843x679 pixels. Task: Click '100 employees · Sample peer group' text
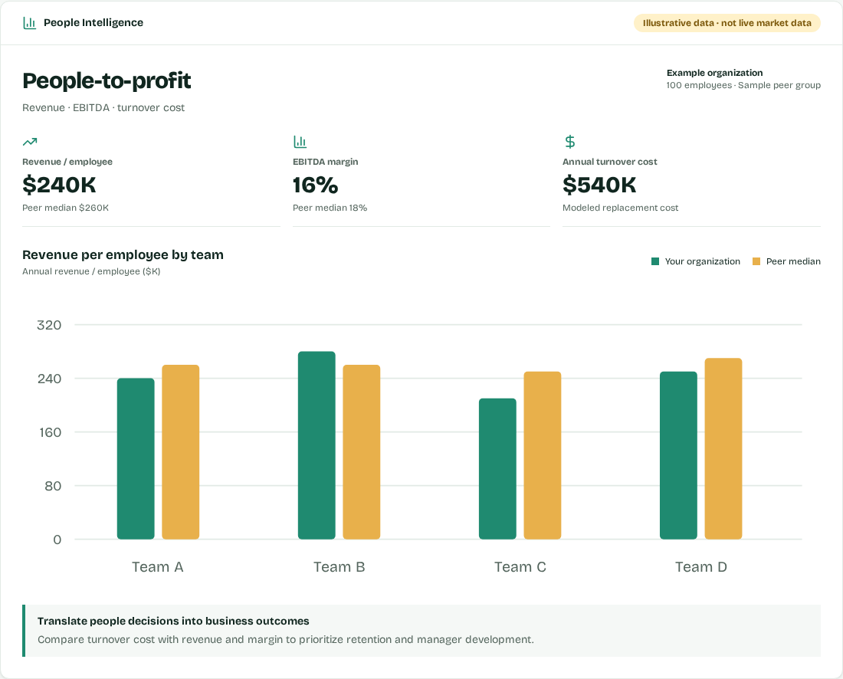[743, 85]
